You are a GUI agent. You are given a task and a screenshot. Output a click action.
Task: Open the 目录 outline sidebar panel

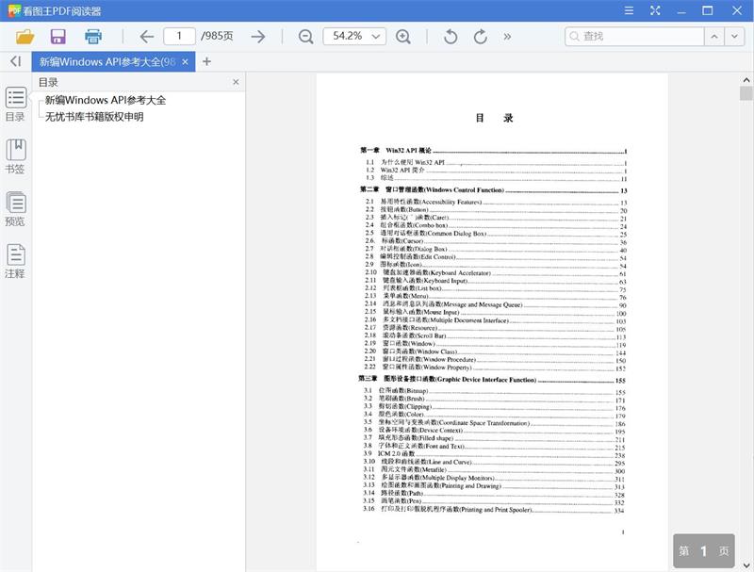(15, 105)
